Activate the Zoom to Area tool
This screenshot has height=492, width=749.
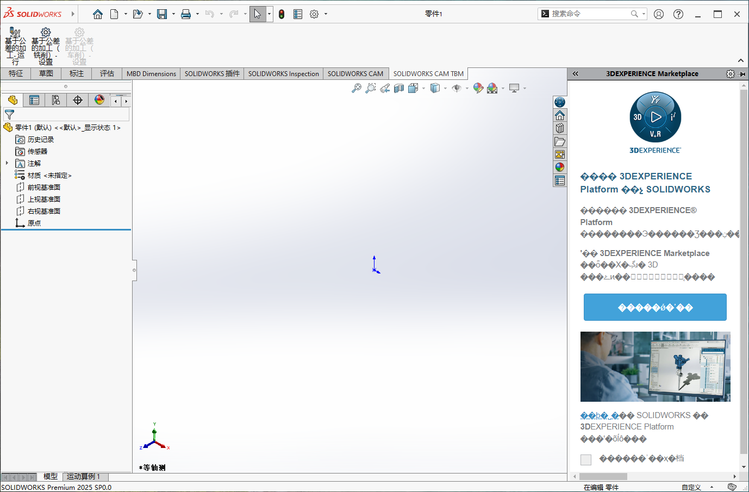pyautogui.click(x=371, y=88)
